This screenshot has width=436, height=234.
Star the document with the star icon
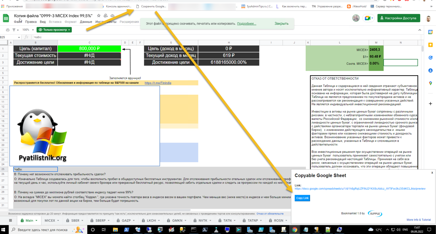point(98,16)
